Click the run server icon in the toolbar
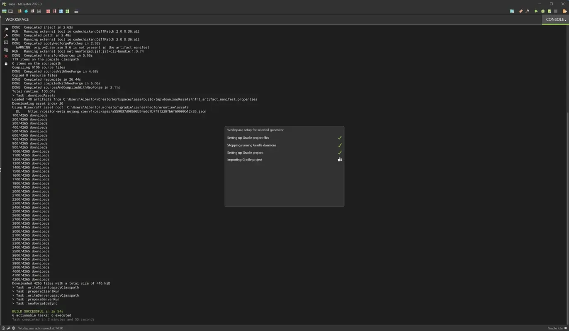 tap(549, 11)
